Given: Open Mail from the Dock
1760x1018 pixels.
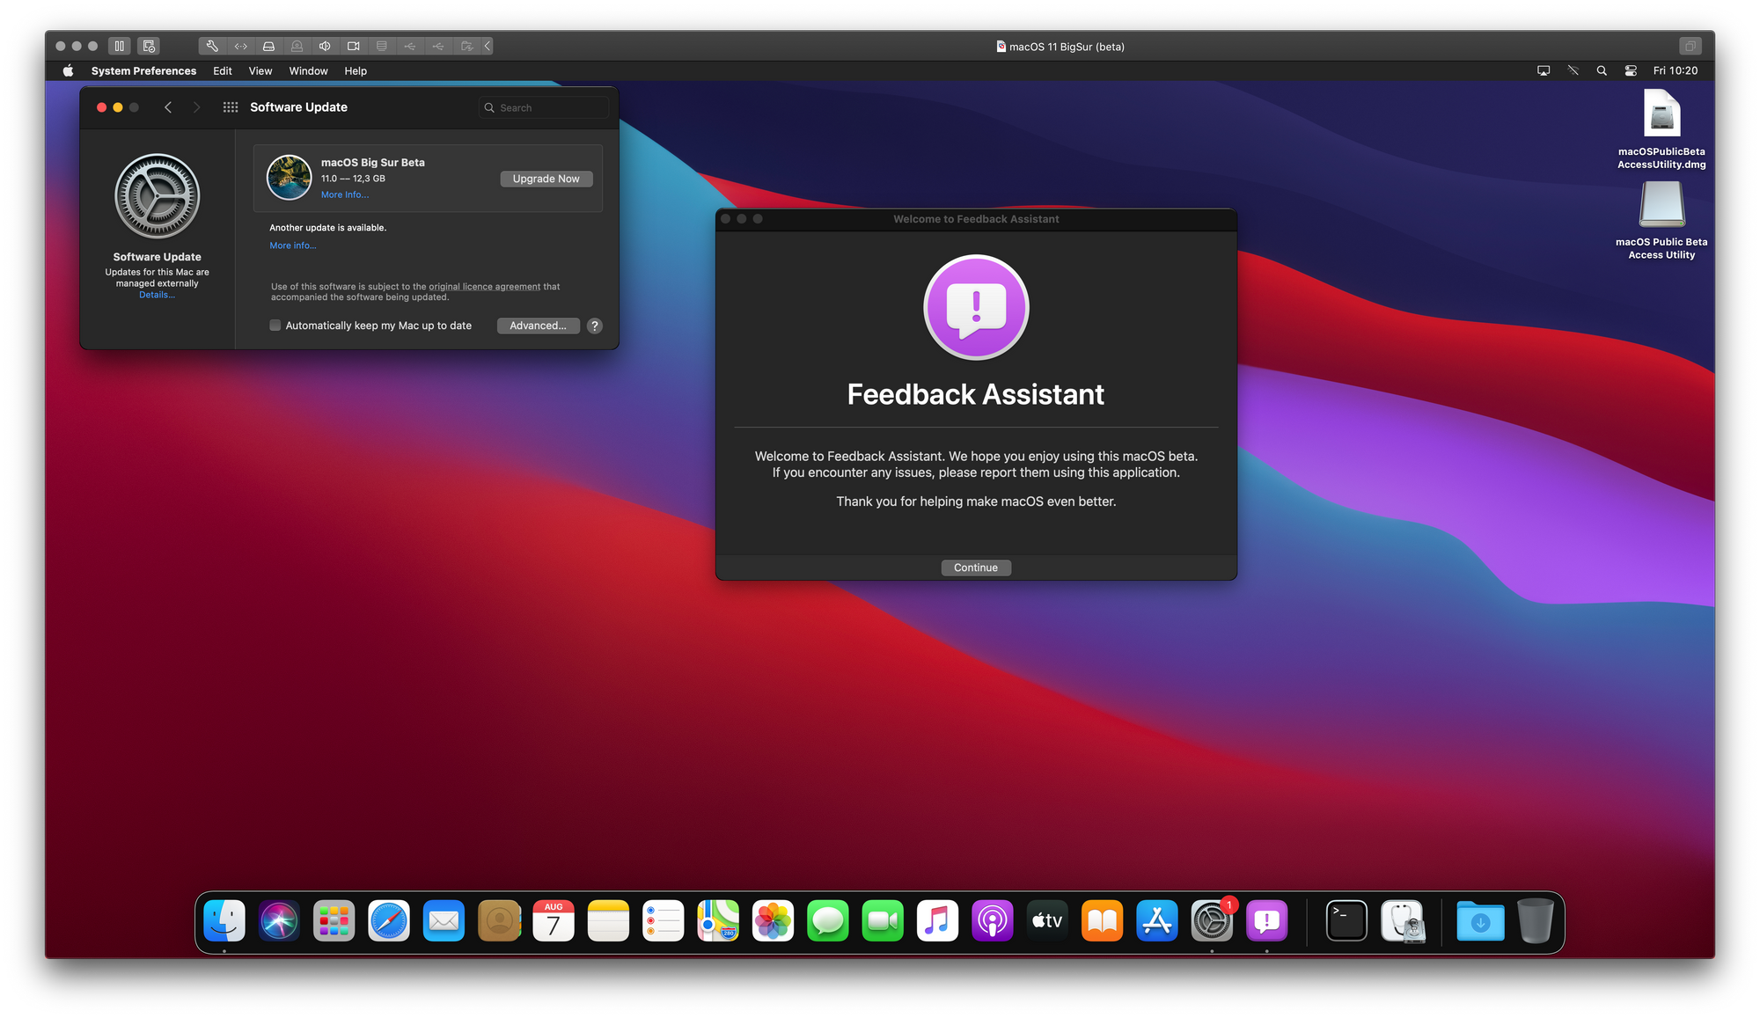Looking at the screenshot, I should click(x=444, y=921).
